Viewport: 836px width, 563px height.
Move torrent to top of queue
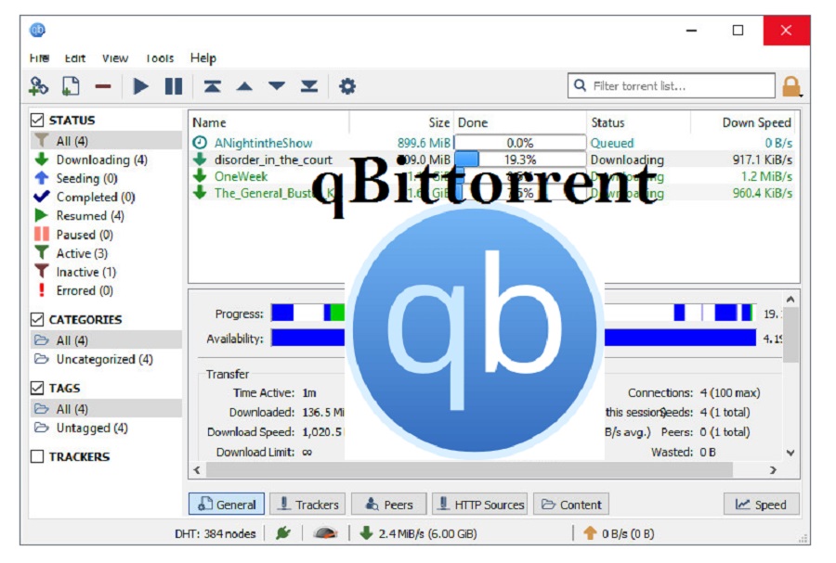pyautogui.click(x=212, y=85)
